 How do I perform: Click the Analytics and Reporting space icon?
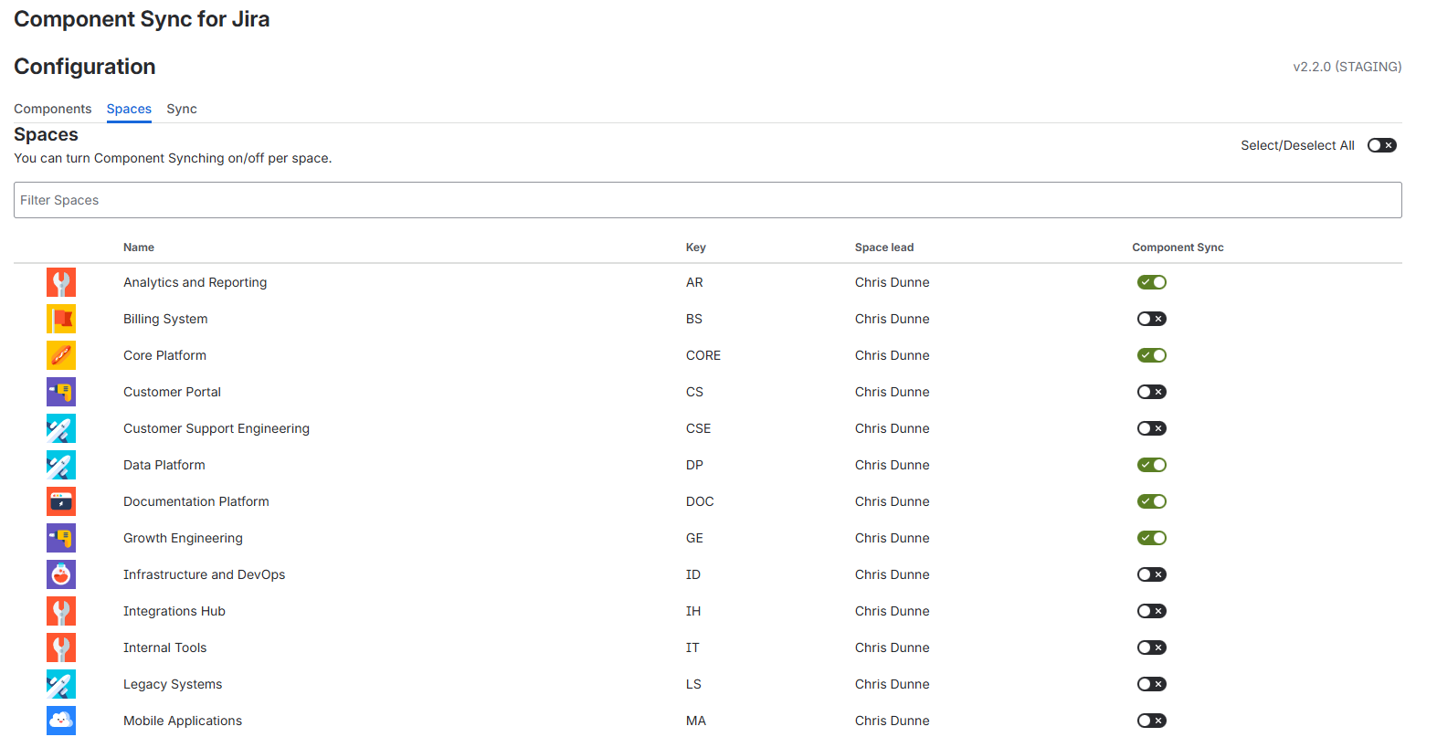(61, 282)
